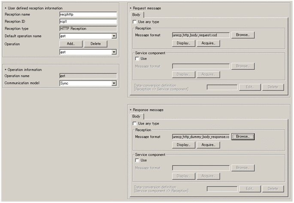
Task: Select the Body tab in Response message
Action: 136,116
